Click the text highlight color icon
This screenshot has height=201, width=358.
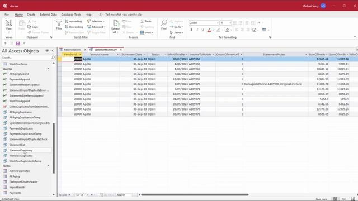click(218, 30)
